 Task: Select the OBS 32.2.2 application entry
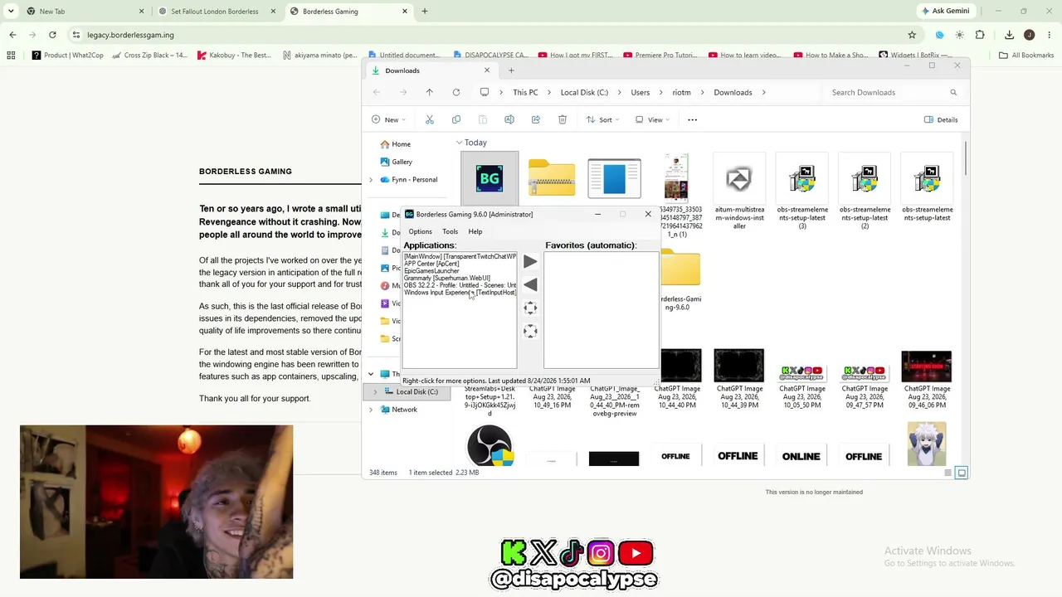point(460,285)
